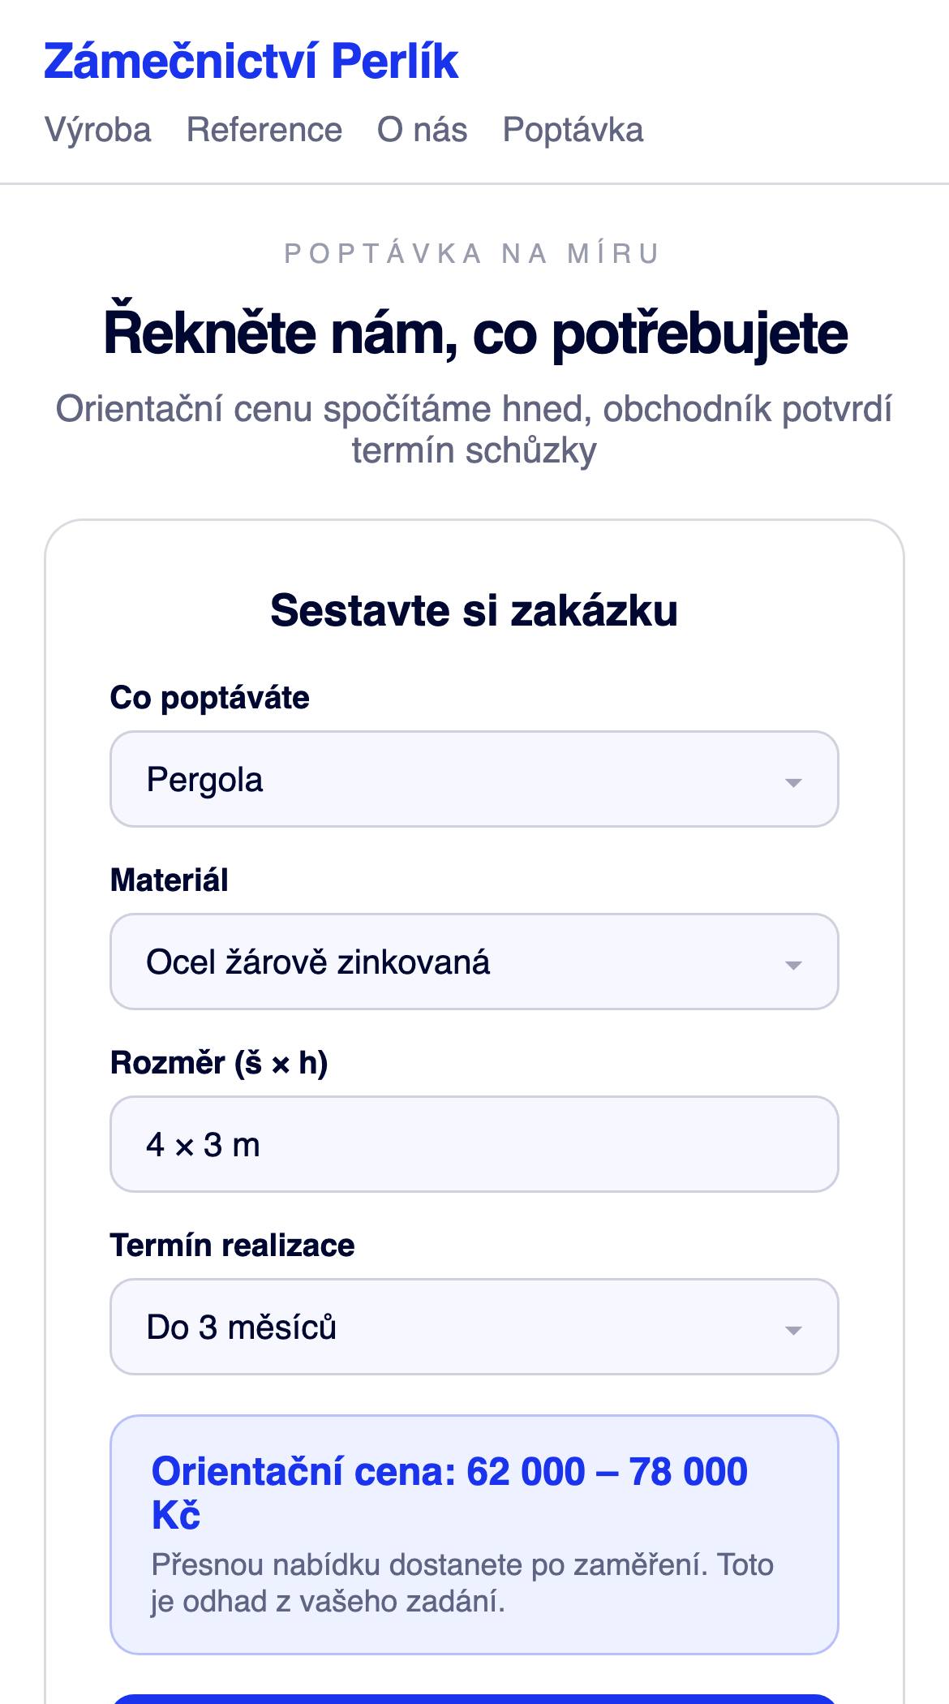Open the O nás section

(423, 130)
